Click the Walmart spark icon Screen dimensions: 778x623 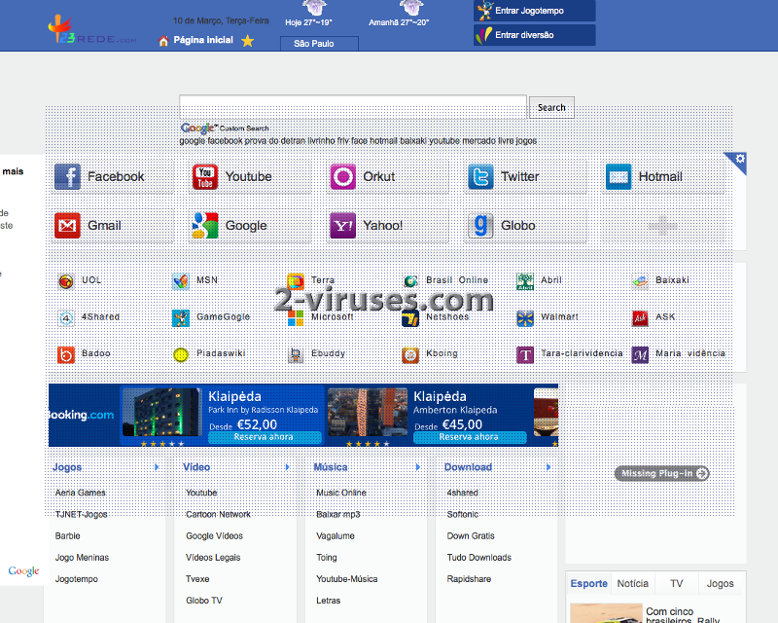click(525, 318)
